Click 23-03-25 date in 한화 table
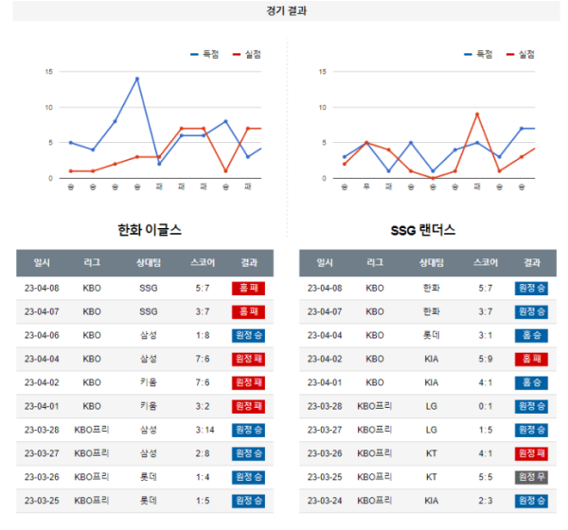 [x=42, y=501]
